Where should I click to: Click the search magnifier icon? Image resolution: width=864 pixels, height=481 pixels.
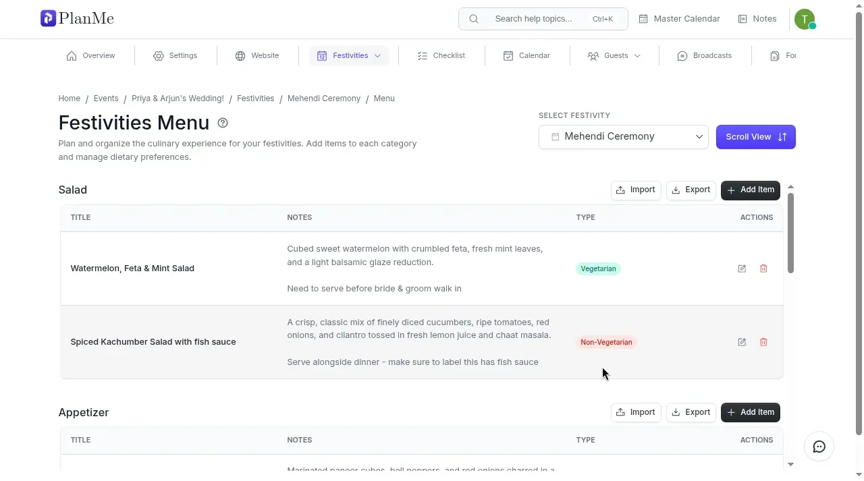tap(474, 19)
